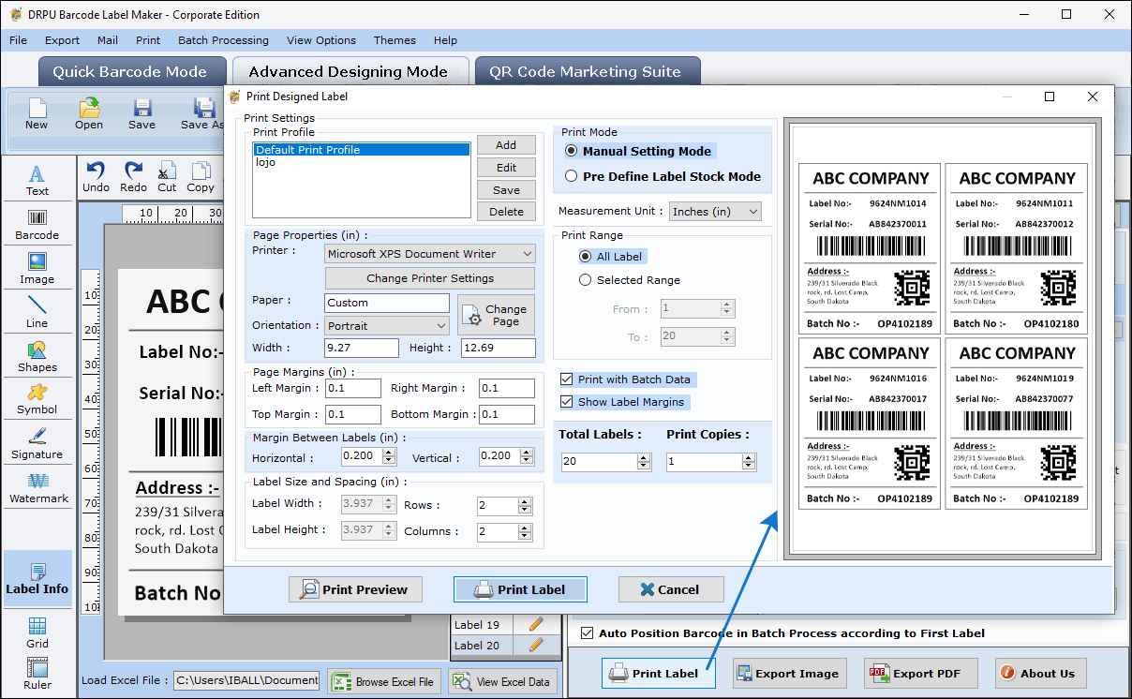
Task: Select Pre Define Label Stock Mode
Action: (572, 176)
